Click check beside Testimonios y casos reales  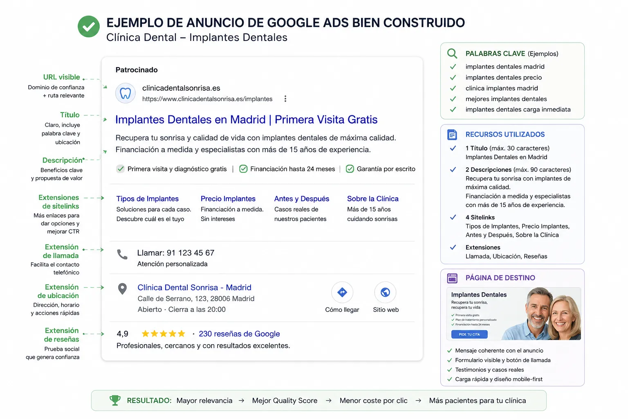click(x=450, y=370)
